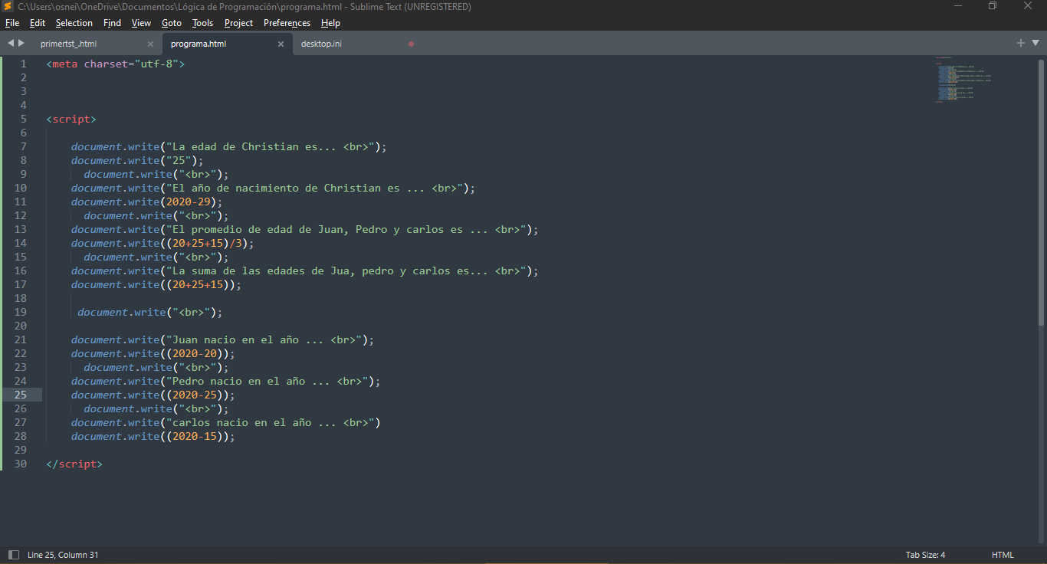Viewport: 1047px width, 564px height.
Task: Close the programa.html tab
Action: (x=281, y=44)
